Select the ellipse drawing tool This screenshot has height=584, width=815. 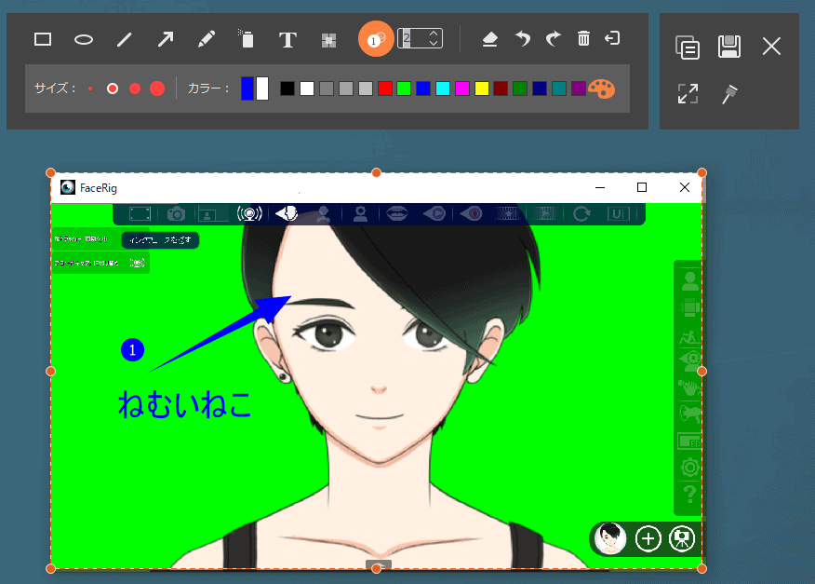click(84, 39)
